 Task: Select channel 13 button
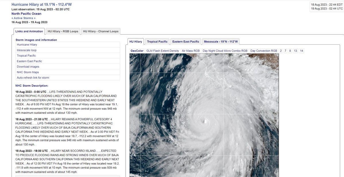point(296,51)
